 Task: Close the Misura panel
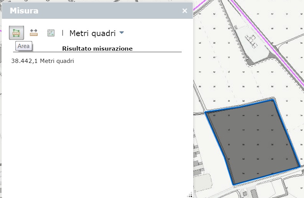coord(184,11)
